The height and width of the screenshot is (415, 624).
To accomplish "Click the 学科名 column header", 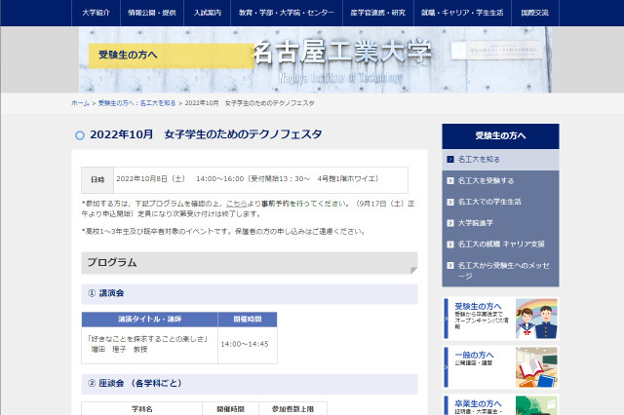I will (142, 409).
